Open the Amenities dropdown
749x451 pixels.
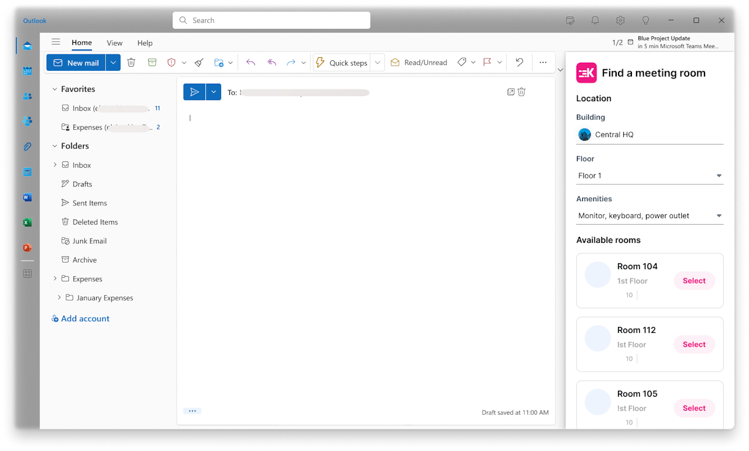[650, 216]
